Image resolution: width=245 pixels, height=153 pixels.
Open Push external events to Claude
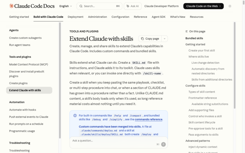tap(29, 117)
